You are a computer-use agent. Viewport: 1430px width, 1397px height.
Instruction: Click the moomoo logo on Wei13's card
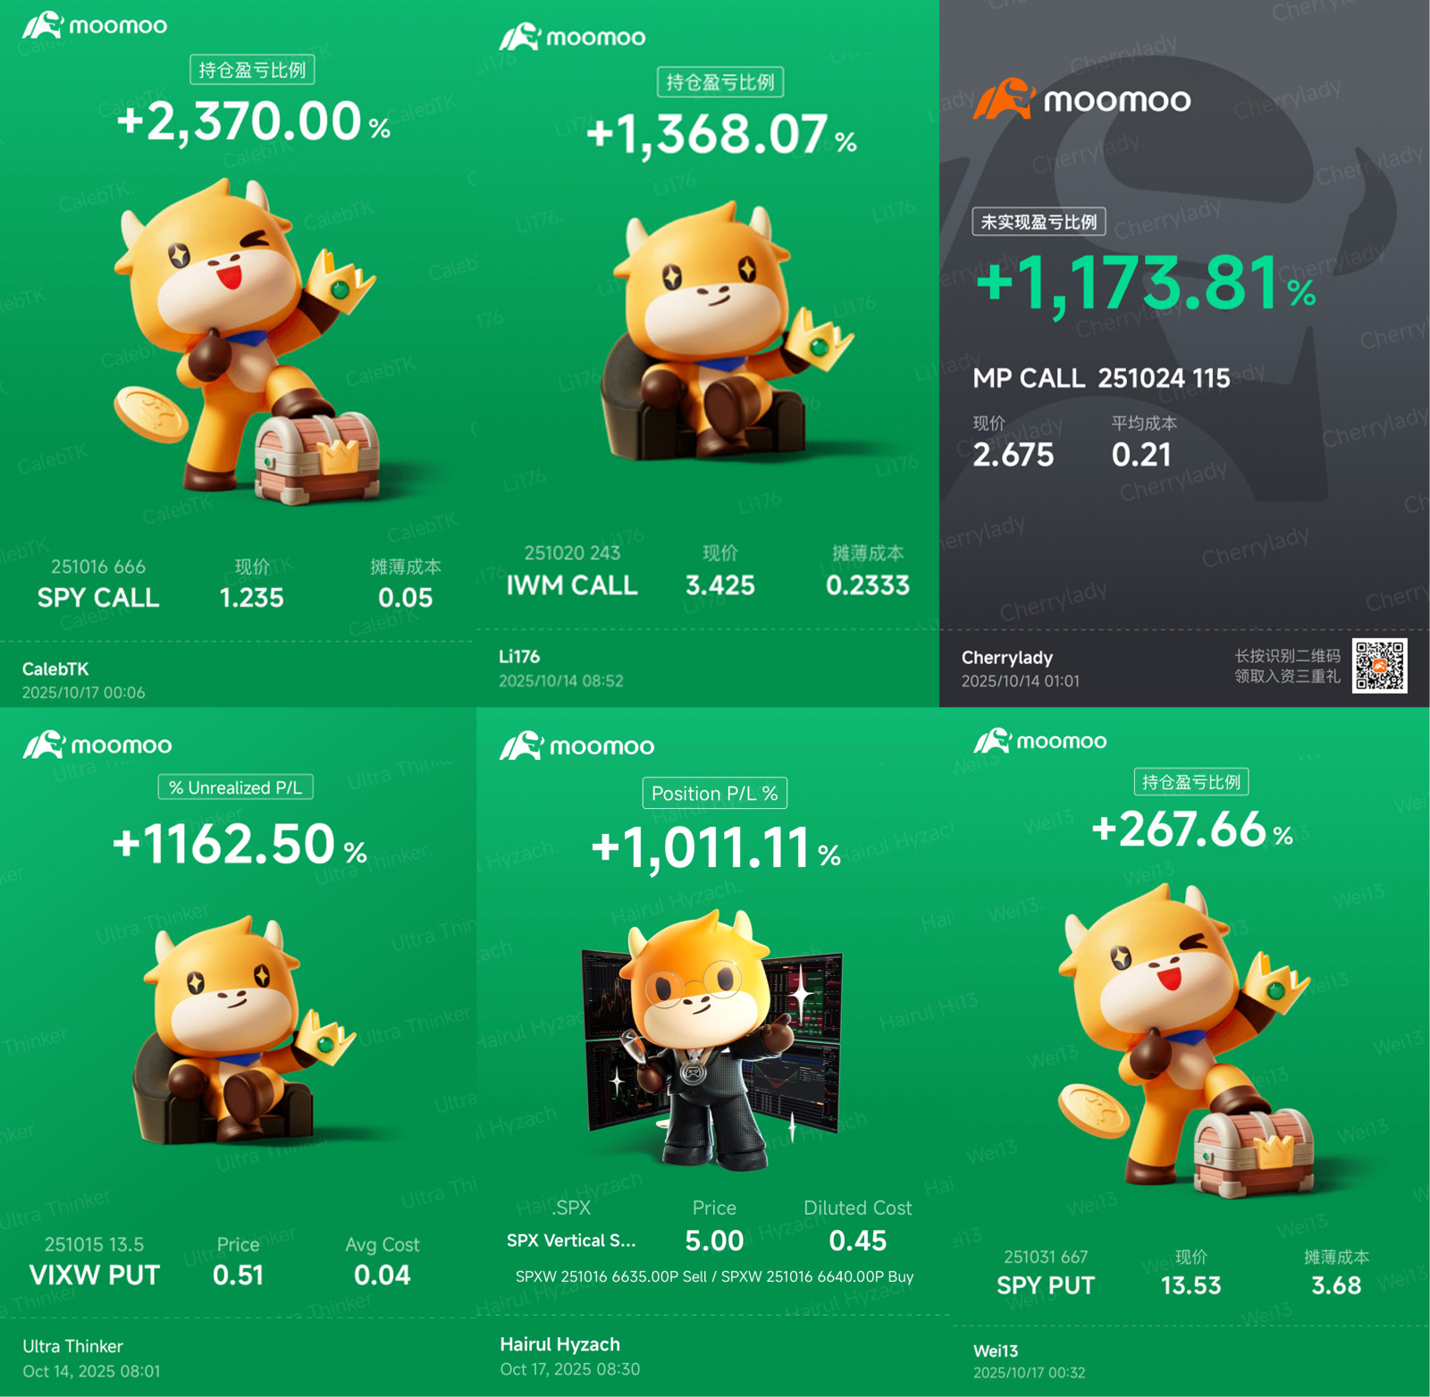coord(1039,741)
